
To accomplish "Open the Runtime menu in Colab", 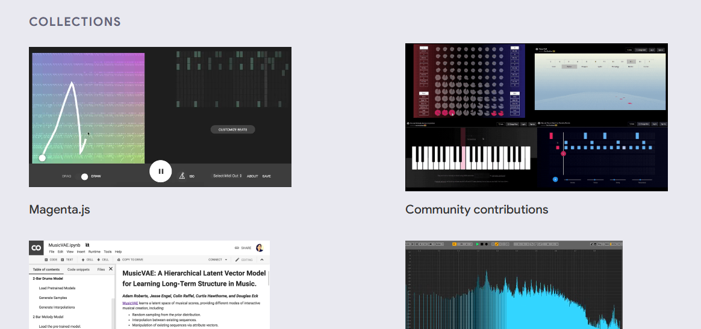I will pos(95,252).
